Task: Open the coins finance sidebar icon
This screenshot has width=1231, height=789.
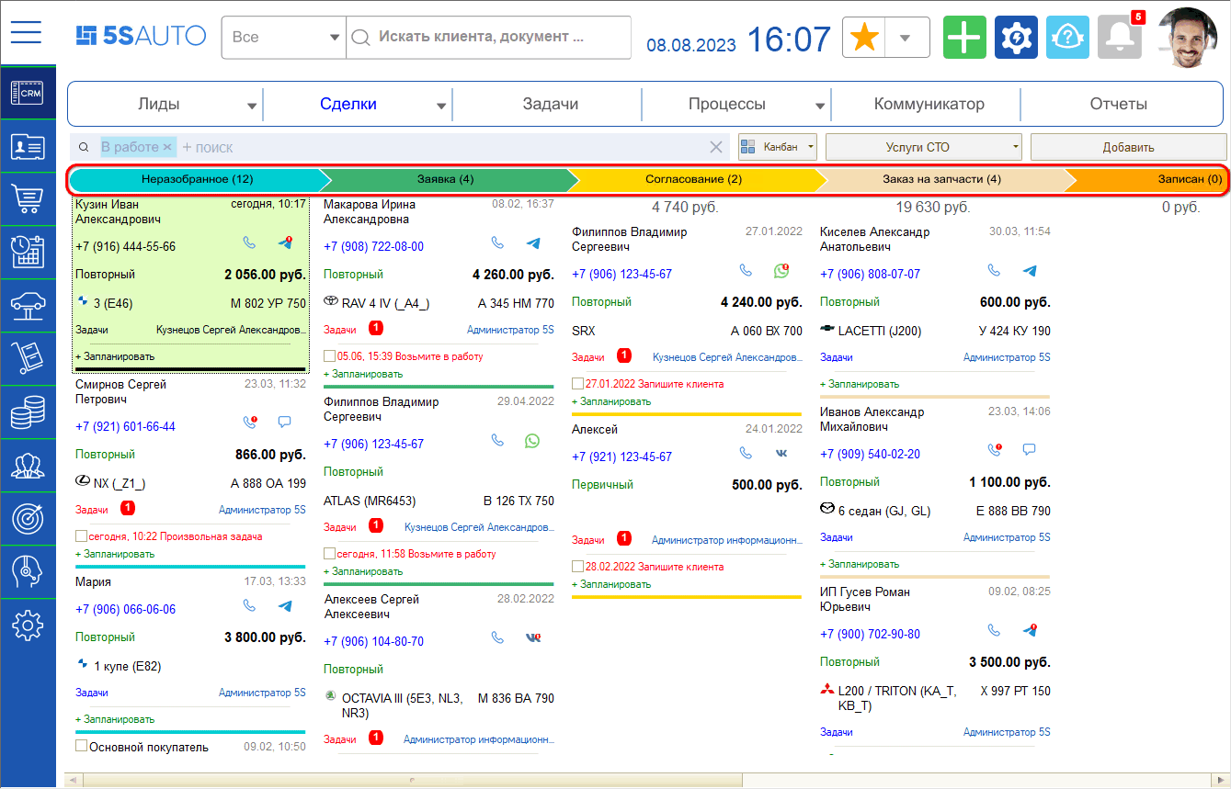Action: [x=28, y=412]
